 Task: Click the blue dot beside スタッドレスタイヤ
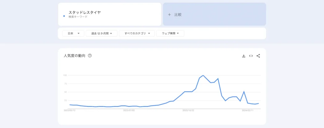tap(64, 16)
